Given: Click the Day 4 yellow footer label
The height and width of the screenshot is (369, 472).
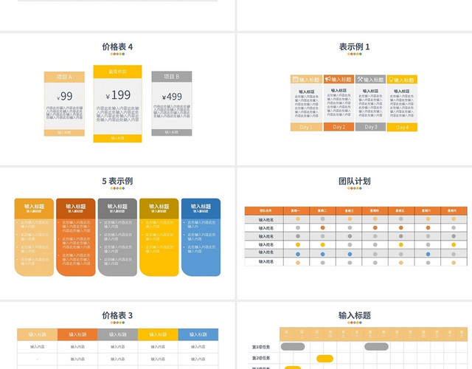Looking at the screenshot, I should tap(402, 127).
